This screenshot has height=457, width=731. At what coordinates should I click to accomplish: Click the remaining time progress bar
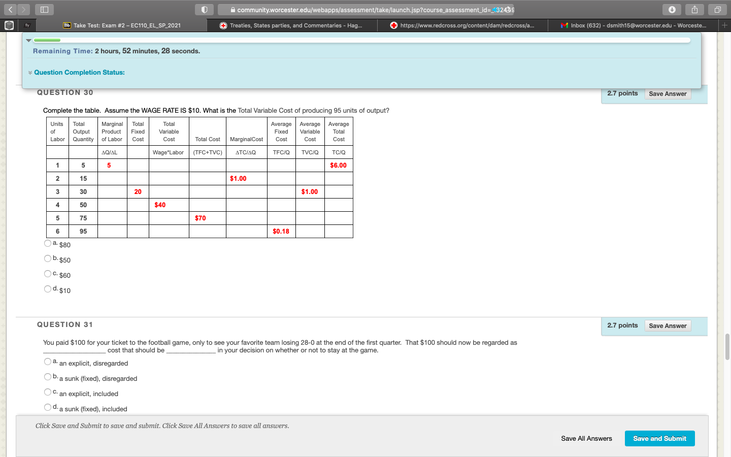(x=361, y=40)
